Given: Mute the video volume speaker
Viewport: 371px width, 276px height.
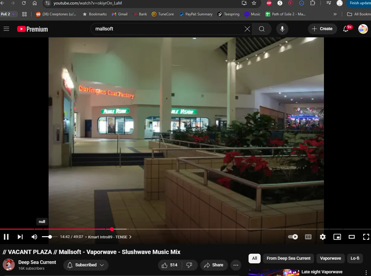Looking at the screenshot, I should [x=34, y=237].
